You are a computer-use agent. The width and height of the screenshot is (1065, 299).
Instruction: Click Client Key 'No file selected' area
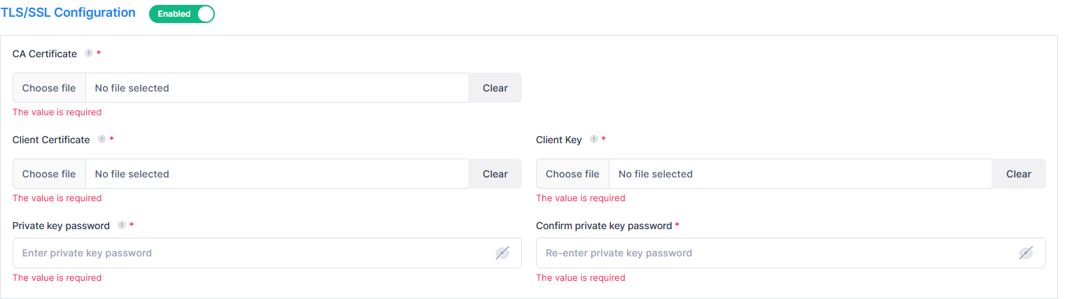click(x=800, y=174)
